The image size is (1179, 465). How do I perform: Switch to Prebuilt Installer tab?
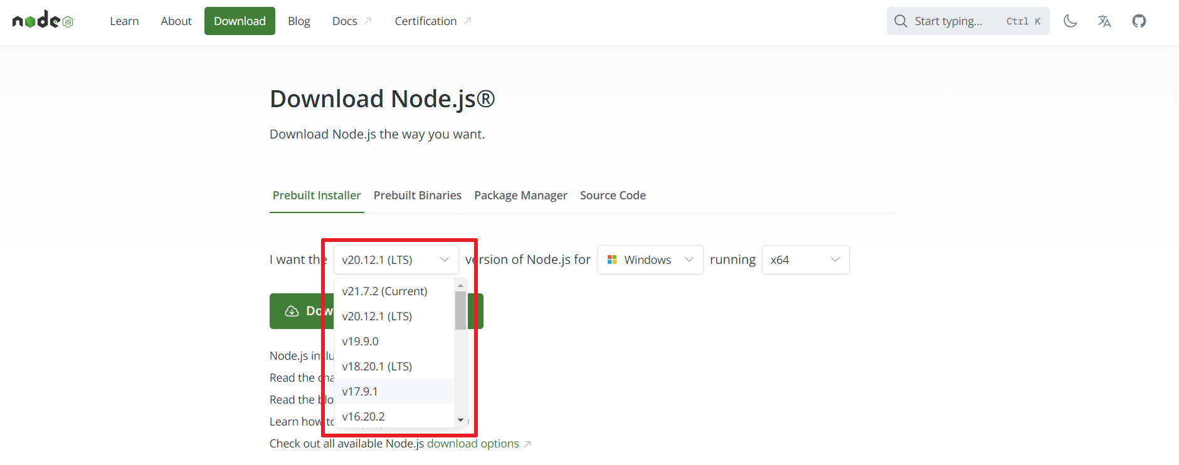click(x=317, y=195)
